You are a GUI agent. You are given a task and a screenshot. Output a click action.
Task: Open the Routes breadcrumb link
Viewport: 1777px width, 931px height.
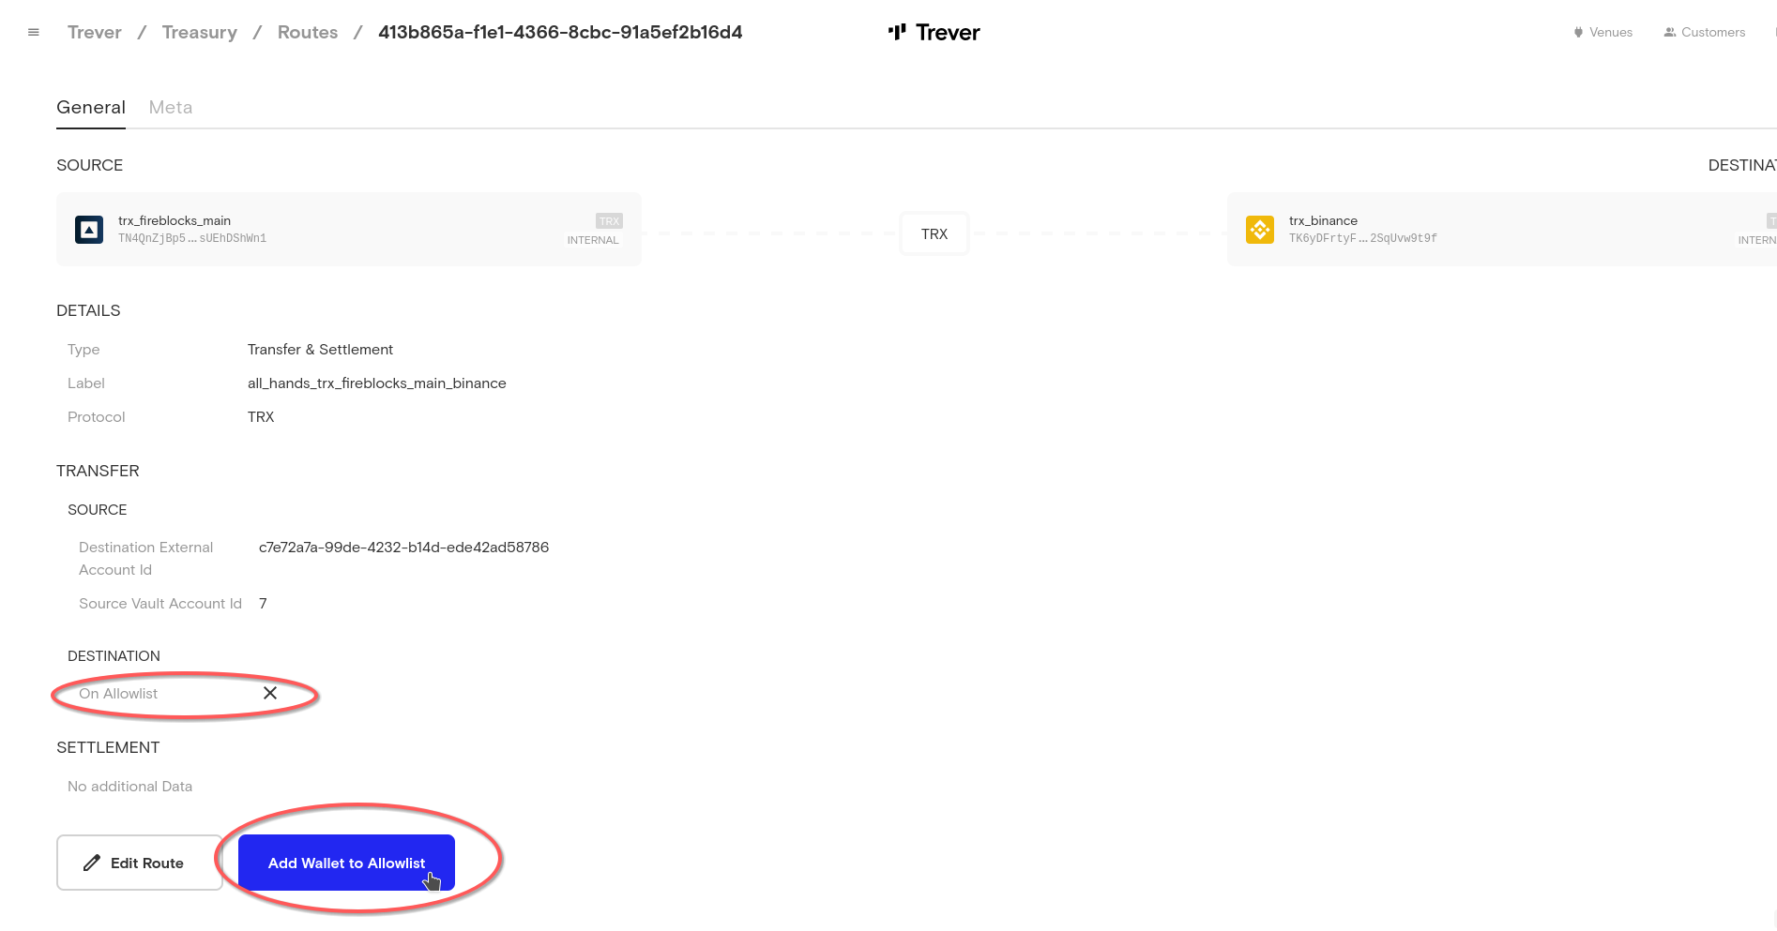[308, 33]
